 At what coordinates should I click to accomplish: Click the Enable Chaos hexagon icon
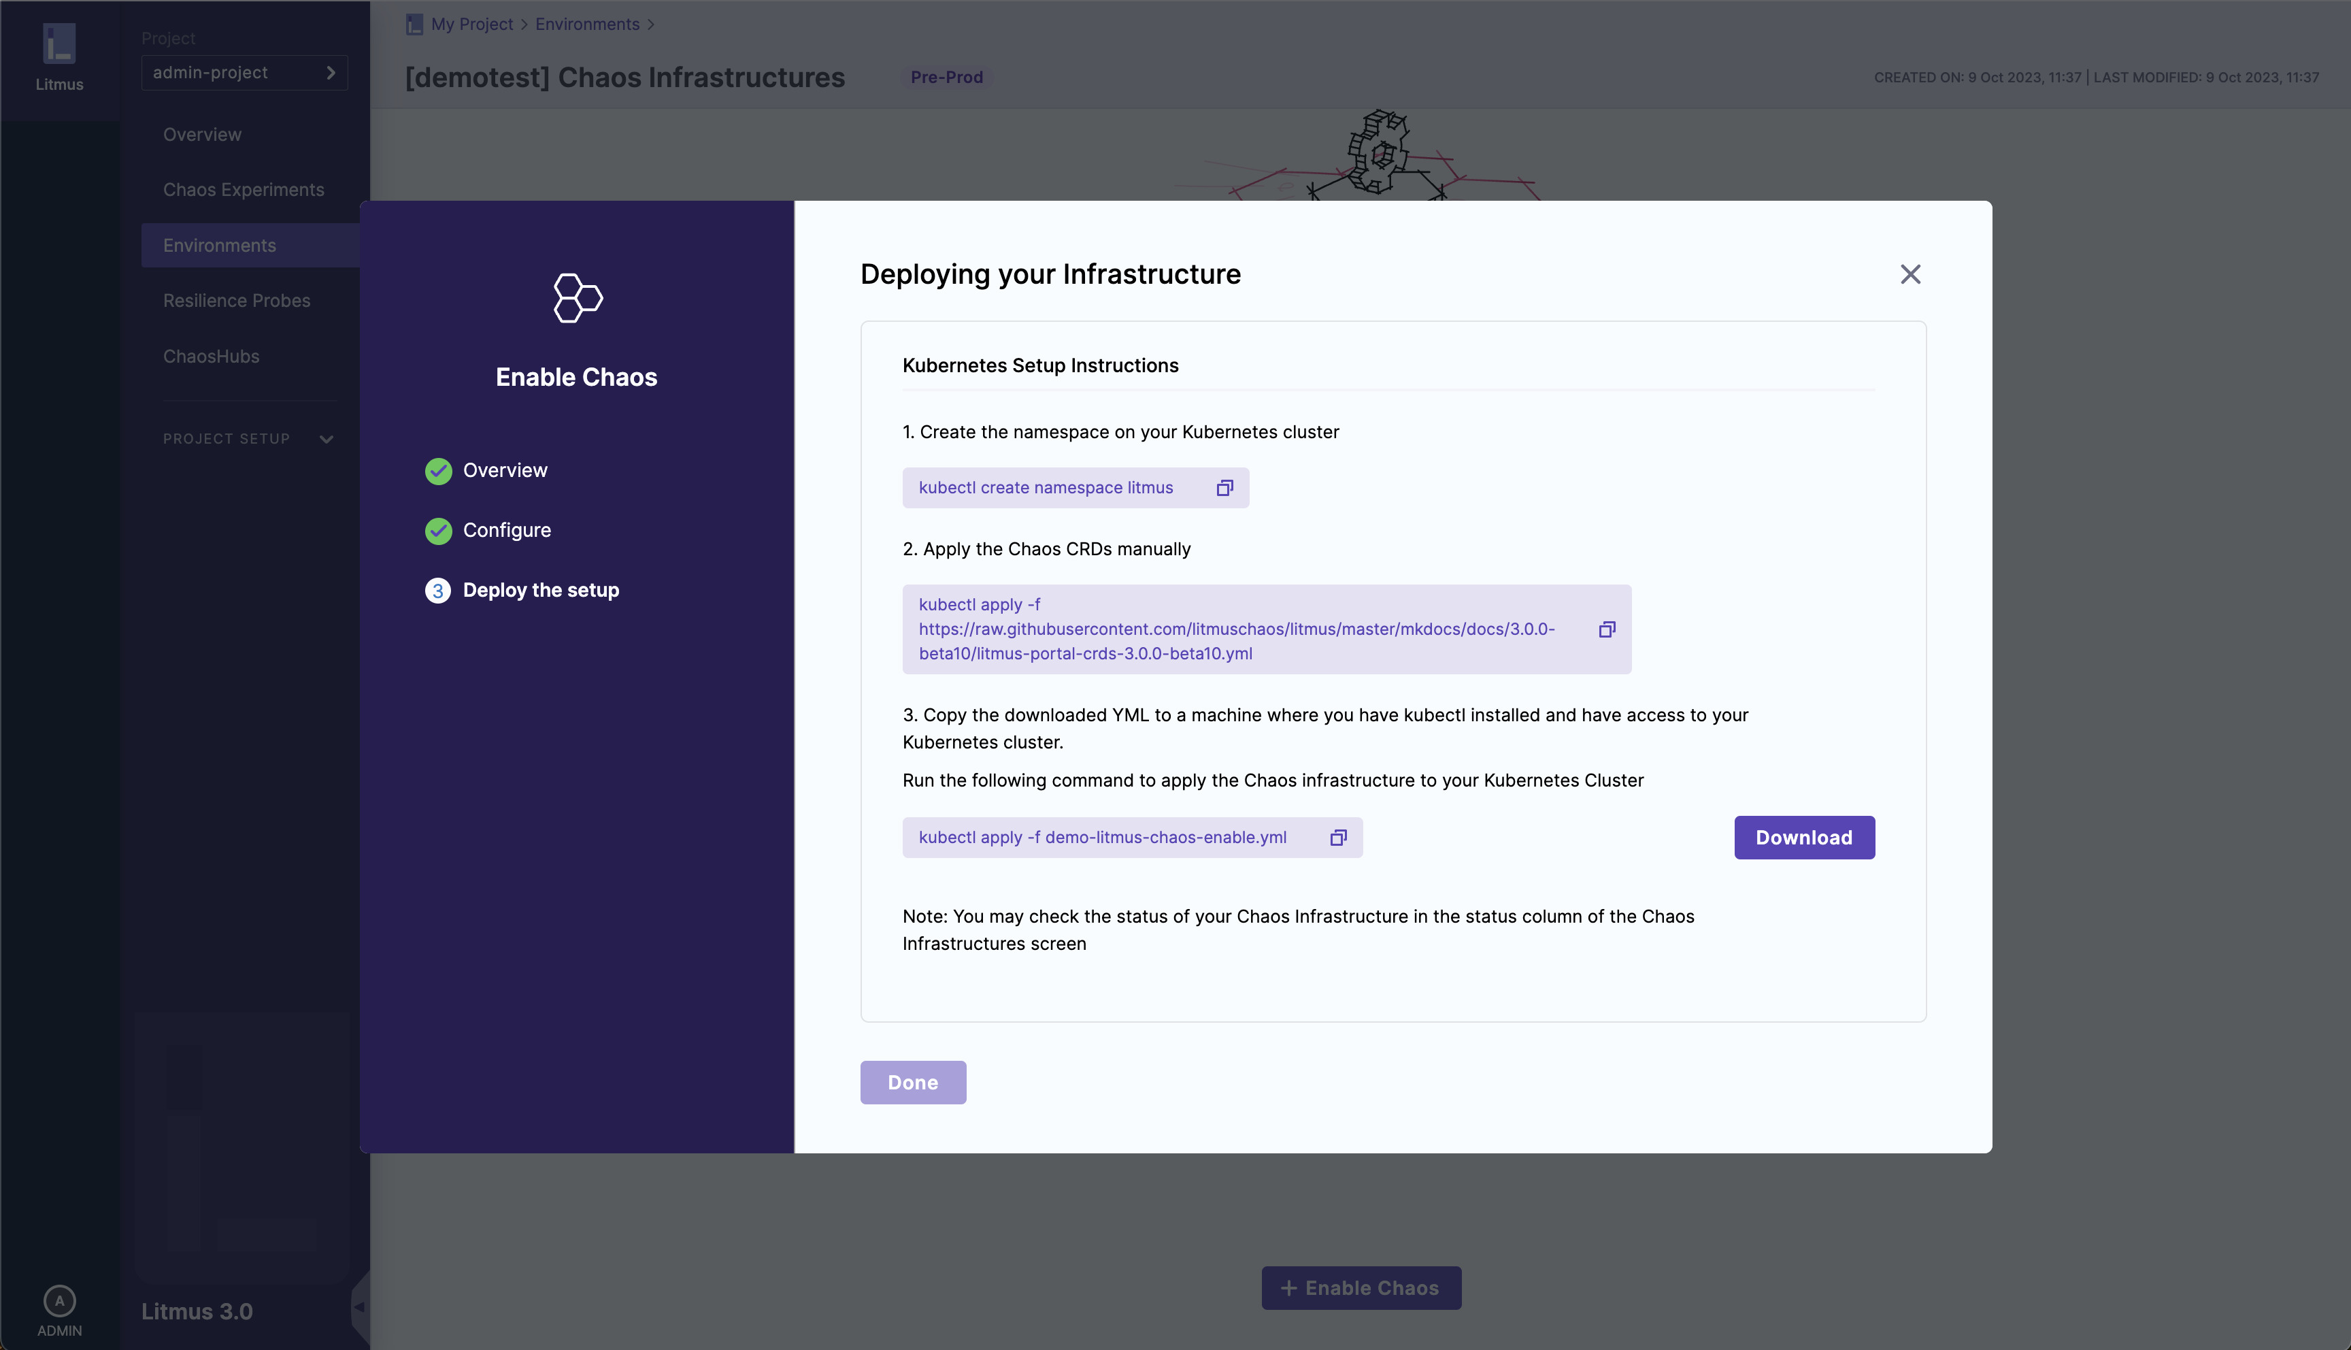pos(578,297)
